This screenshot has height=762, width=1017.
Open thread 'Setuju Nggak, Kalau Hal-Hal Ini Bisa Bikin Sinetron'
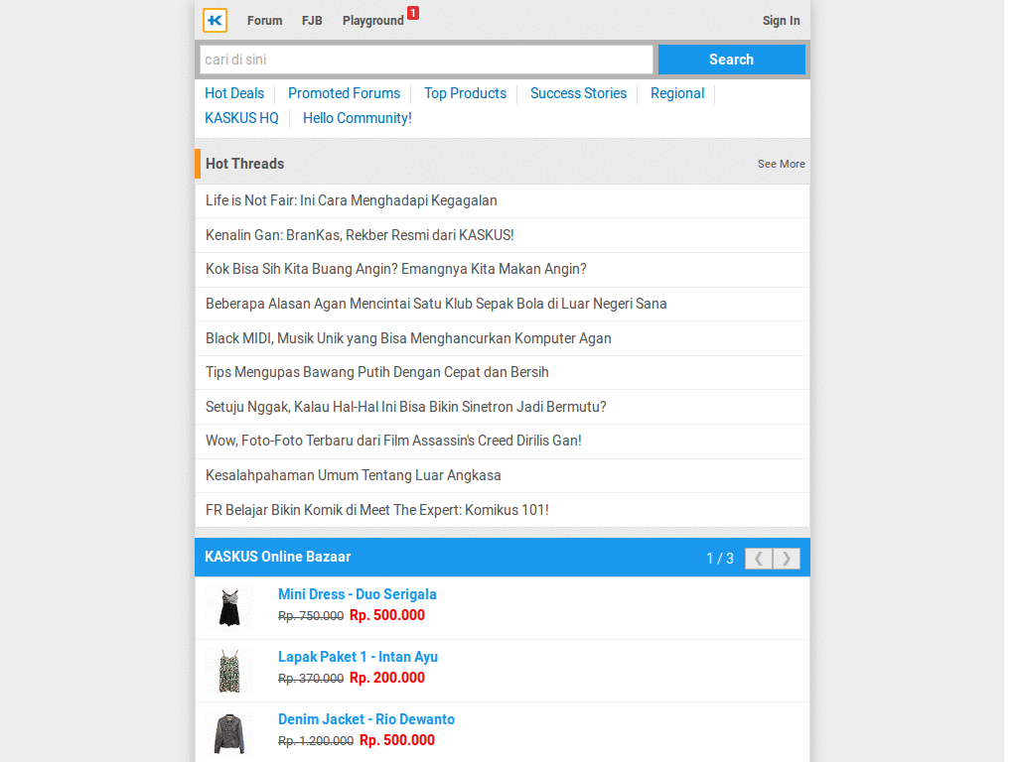(502, 407)
